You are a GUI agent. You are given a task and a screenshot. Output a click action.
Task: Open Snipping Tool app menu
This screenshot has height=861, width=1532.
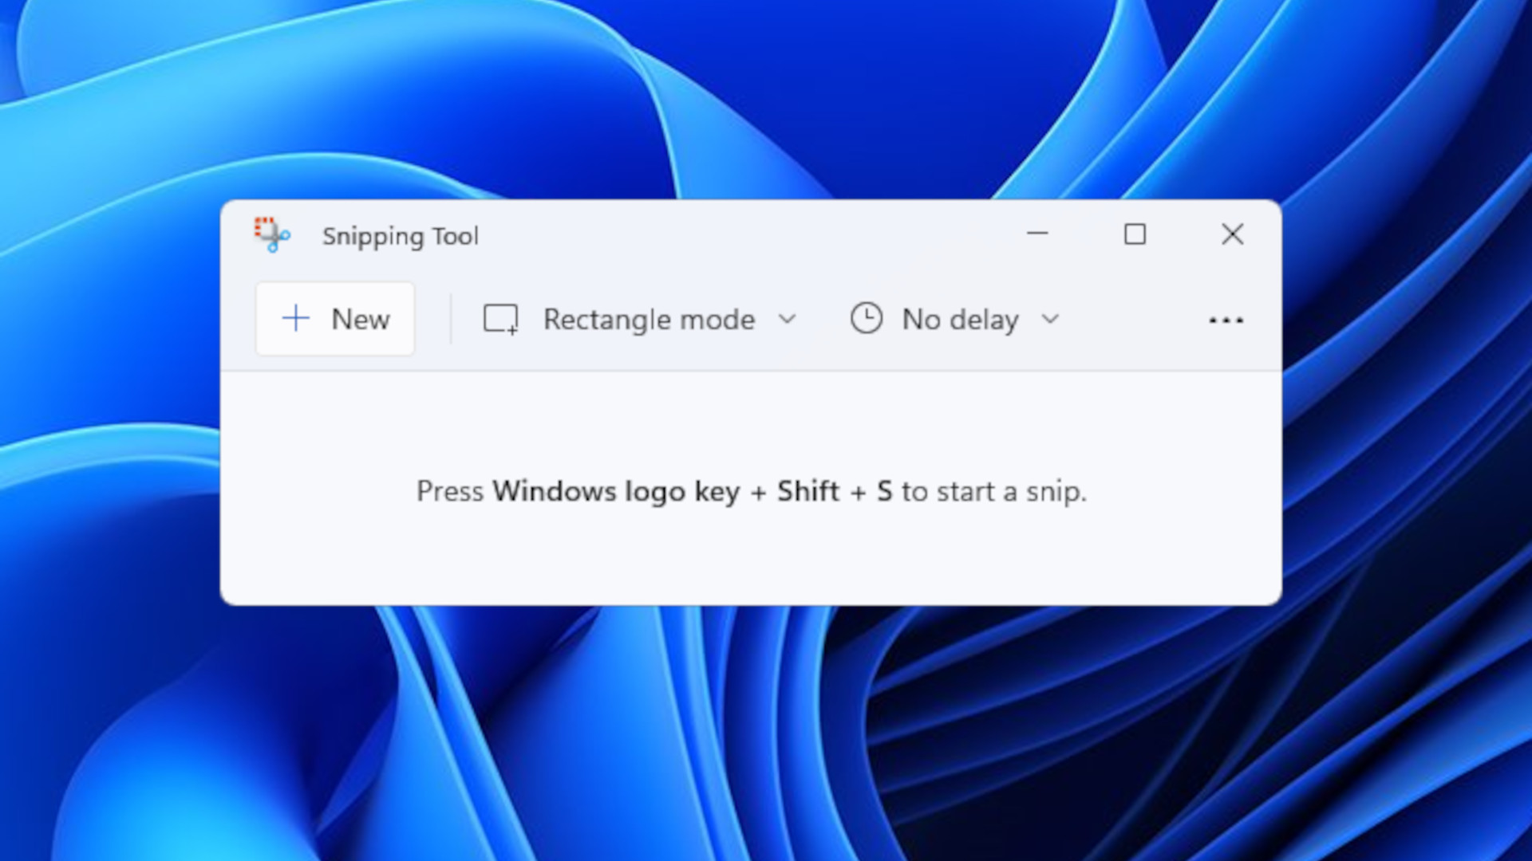tap(1225, 317)
